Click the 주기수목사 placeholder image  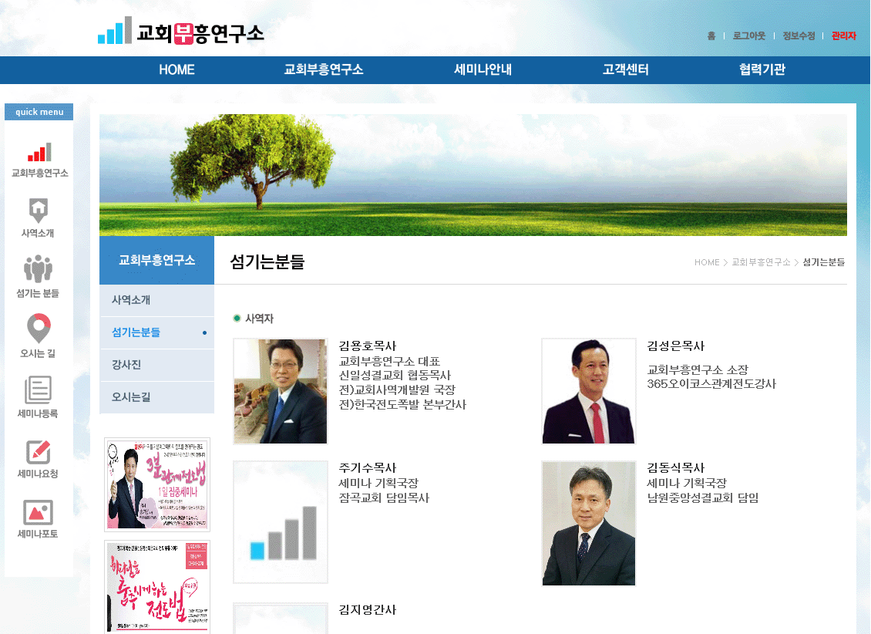click(281, 521)
